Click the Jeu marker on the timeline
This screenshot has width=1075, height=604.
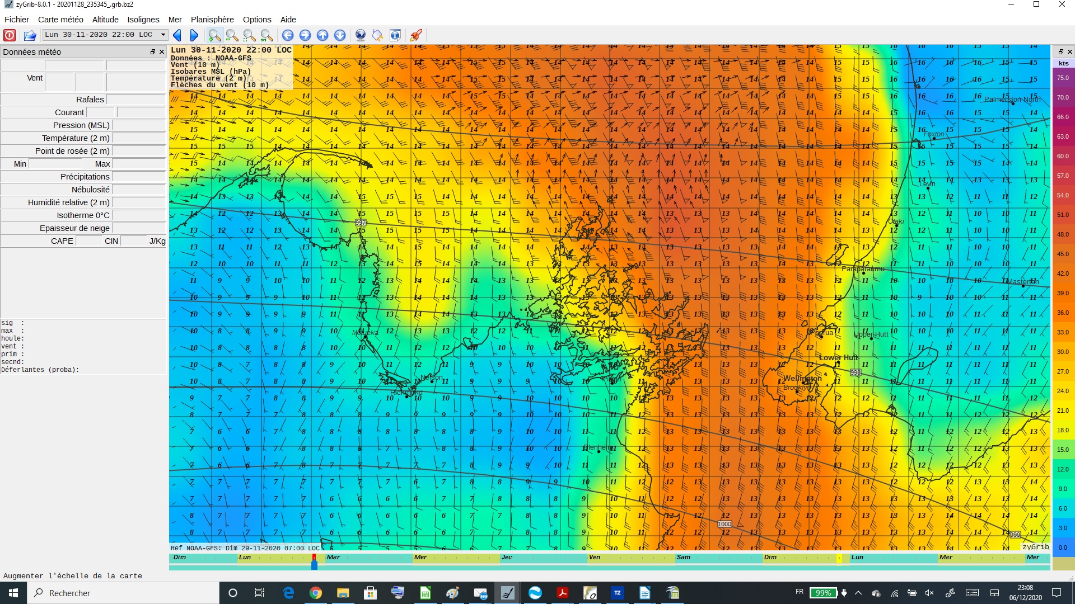507,557
